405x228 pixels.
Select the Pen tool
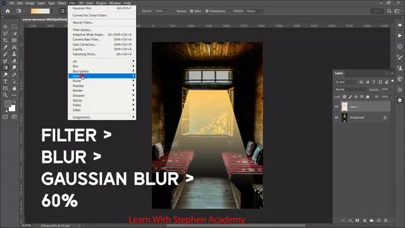coord(14,75)
